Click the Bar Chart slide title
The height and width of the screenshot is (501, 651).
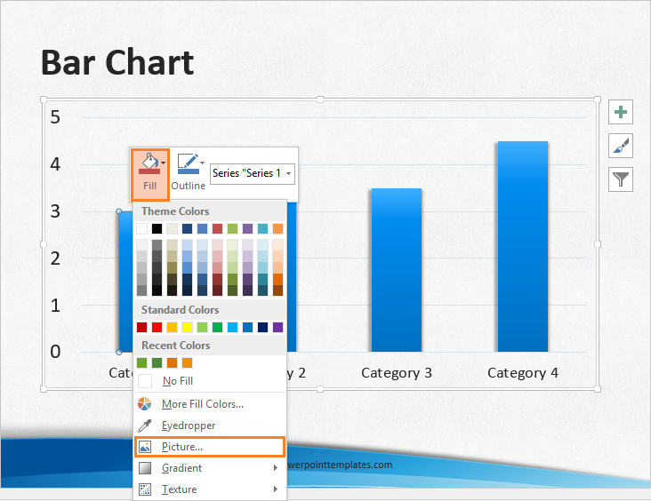click(117, 62)
